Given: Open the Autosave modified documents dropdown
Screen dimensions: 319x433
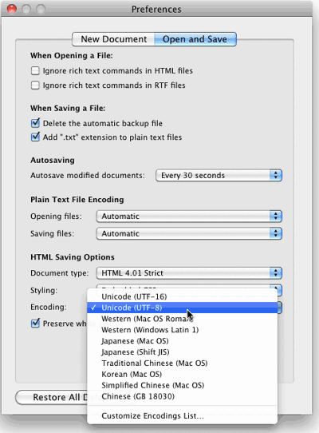Looking at the screenshot, I should 219,175.
